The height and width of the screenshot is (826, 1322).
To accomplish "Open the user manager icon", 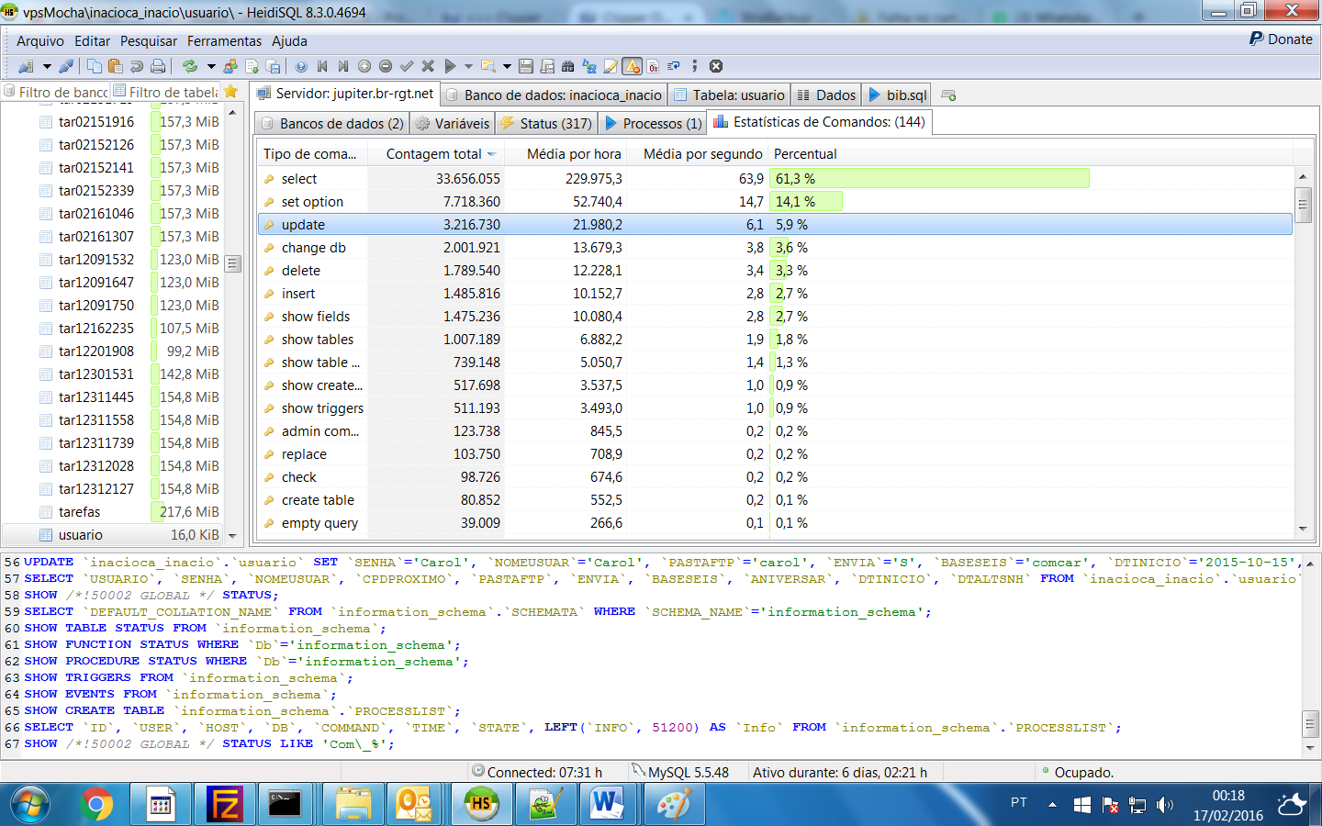I will click(230, 66).
